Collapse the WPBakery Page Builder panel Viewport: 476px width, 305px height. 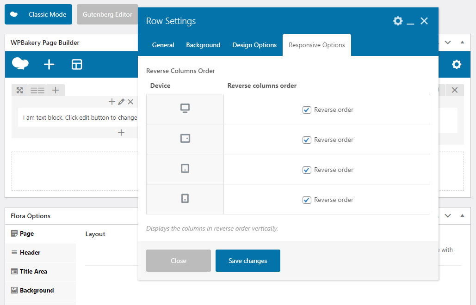point(462,43)
